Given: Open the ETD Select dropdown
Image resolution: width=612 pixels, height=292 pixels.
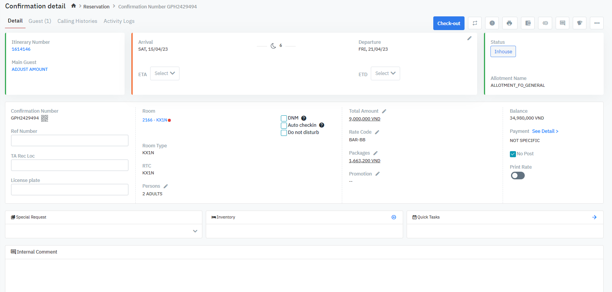Looking at the screenshot, I should (x=385, y=73).
